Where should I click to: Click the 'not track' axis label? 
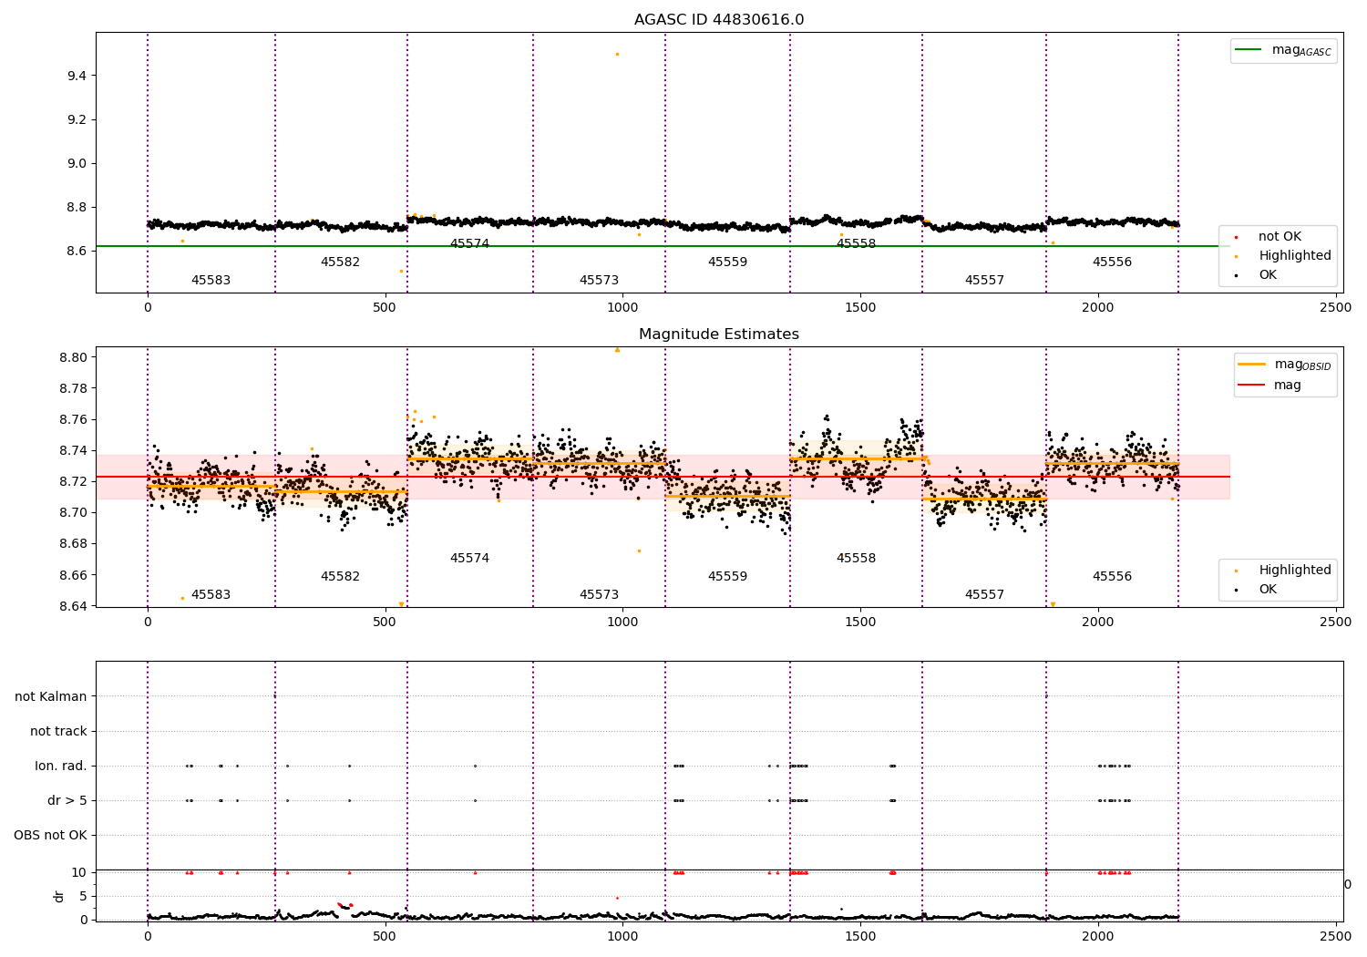click(x=58, y=731)
